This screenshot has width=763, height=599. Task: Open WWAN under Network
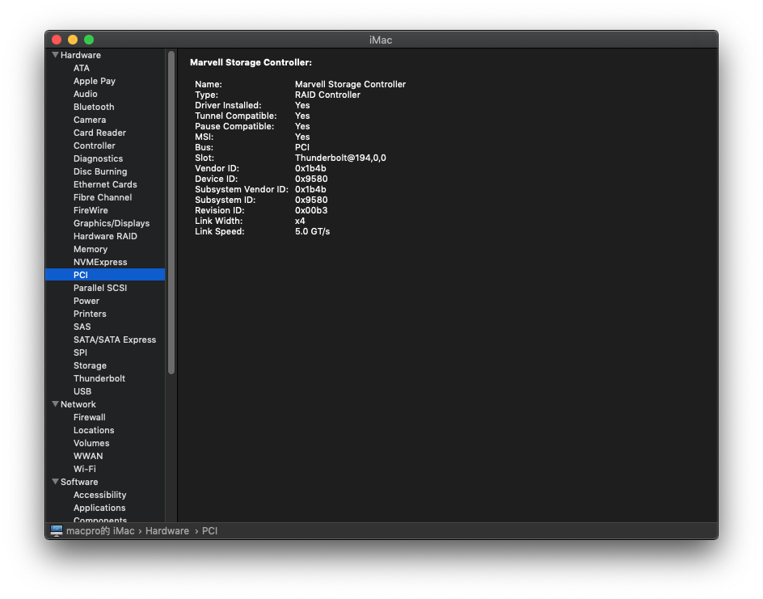(x=88, y=456)
